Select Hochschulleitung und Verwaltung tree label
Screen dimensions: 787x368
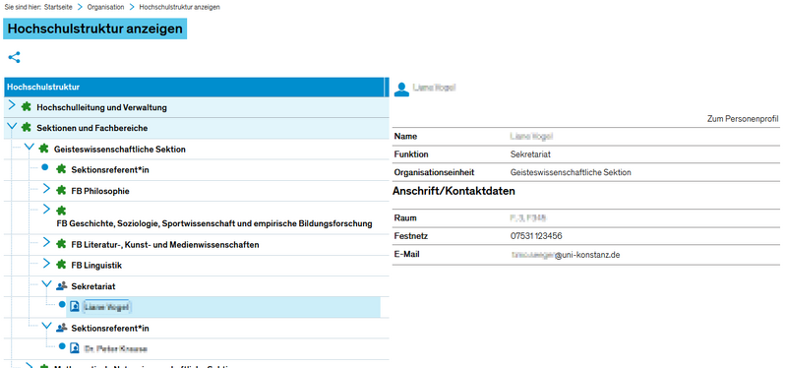click(x=101, y=107)
